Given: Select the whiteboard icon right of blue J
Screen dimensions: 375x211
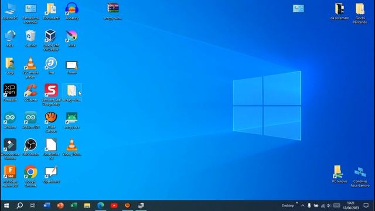Looking at the screenshot, I should tap(71, 64).
